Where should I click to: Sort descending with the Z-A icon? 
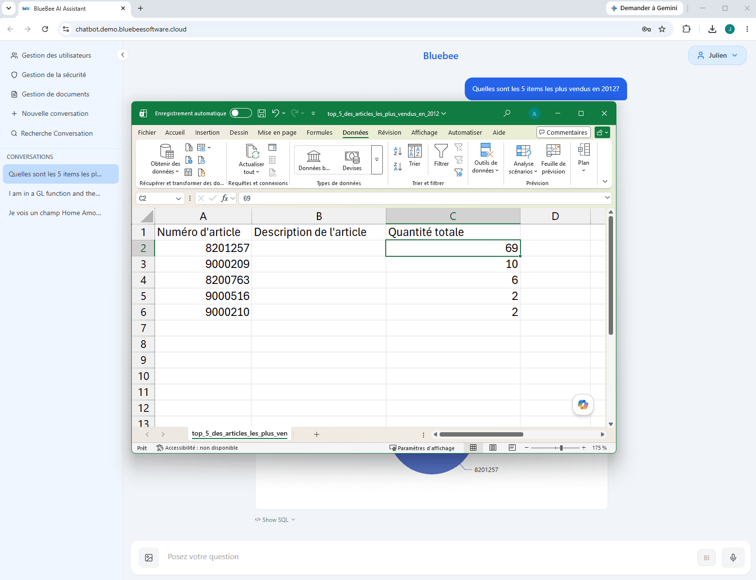(x=398, y=167)
